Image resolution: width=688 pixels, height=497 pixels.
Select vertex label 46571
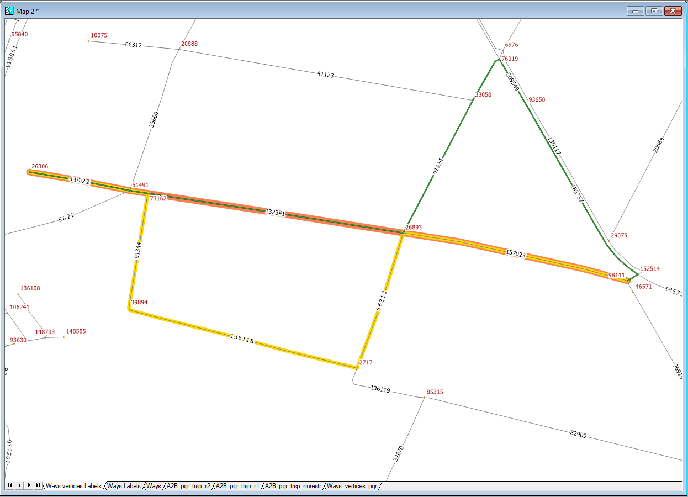644,287
